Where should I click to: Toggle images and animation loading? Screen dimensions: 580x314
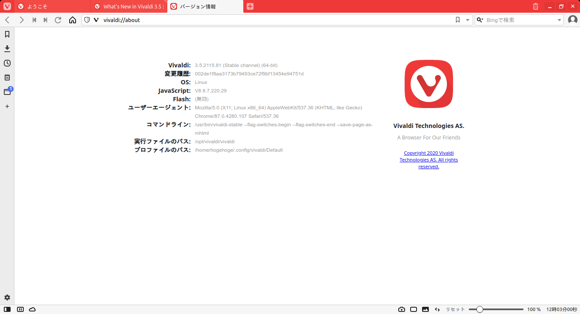point(425,309)
